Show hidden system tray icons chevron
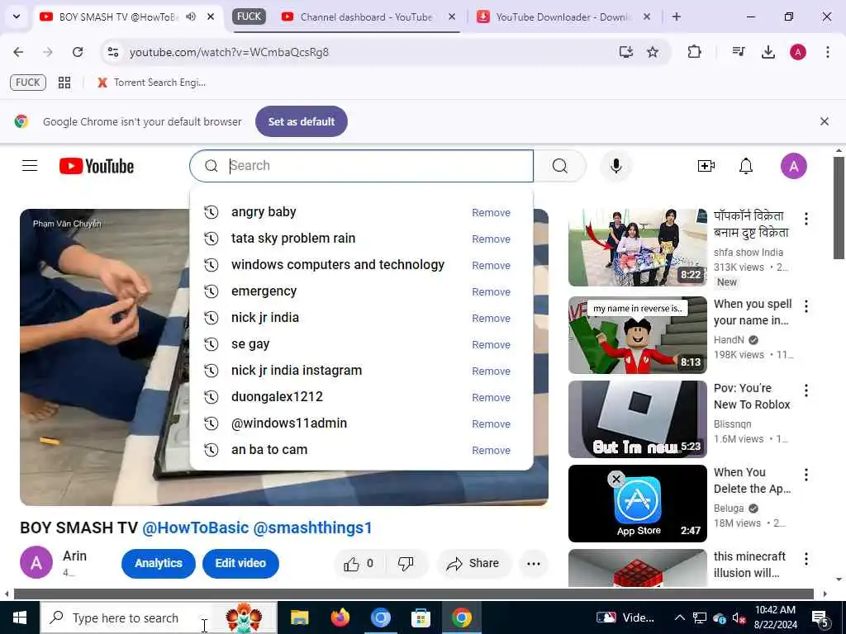846x634 pixels. tap(680, 617)
